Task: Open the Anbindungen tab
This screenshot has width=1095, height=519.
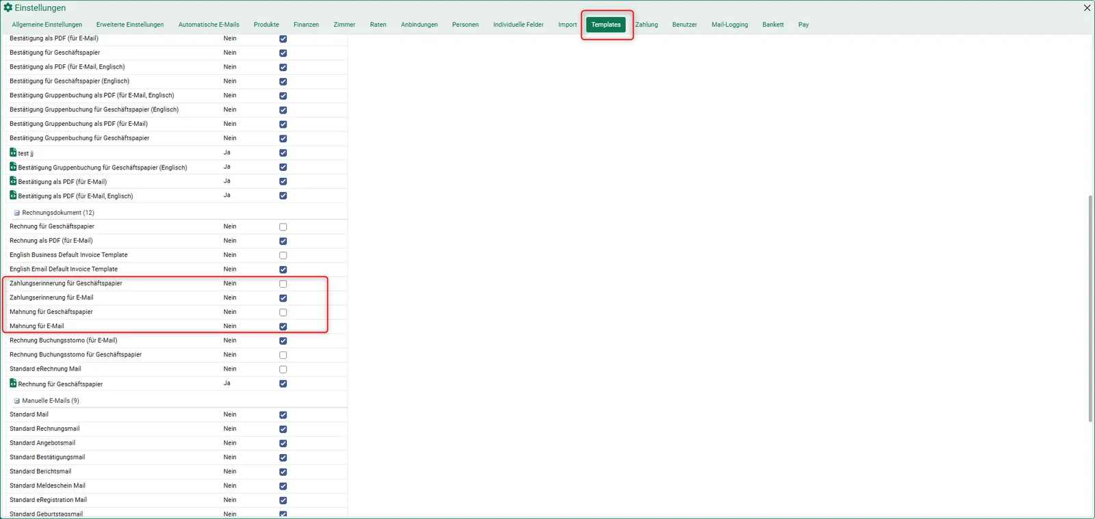Action: (x=419, y=25)
